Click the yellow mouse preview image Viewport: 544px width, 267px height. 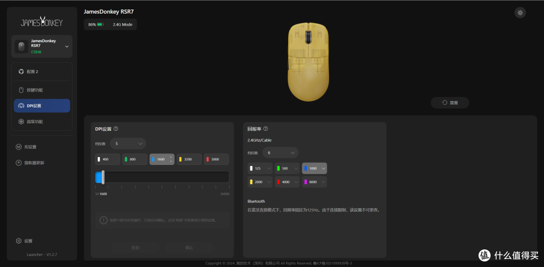pos(308,62)
